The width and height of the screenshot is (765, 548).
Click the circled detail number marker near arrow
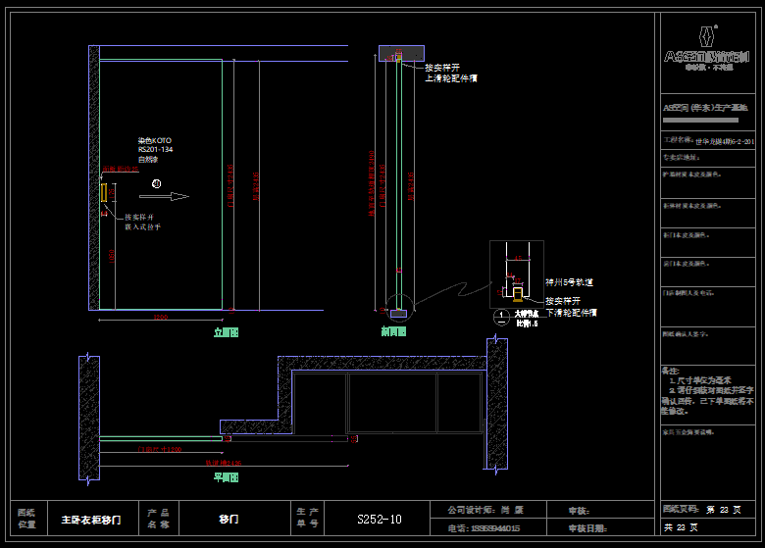point(142,182)
